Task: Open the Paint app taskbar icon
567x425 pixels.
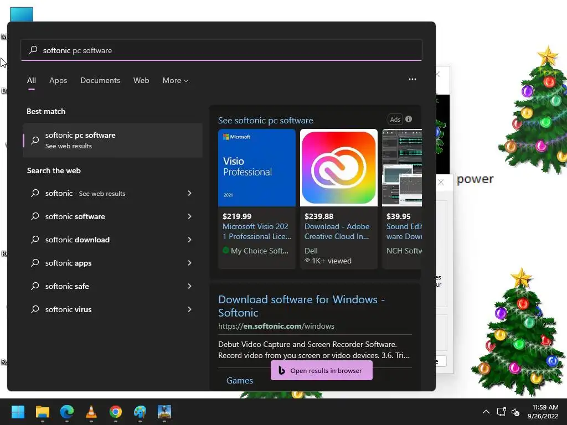Action: 140,412
